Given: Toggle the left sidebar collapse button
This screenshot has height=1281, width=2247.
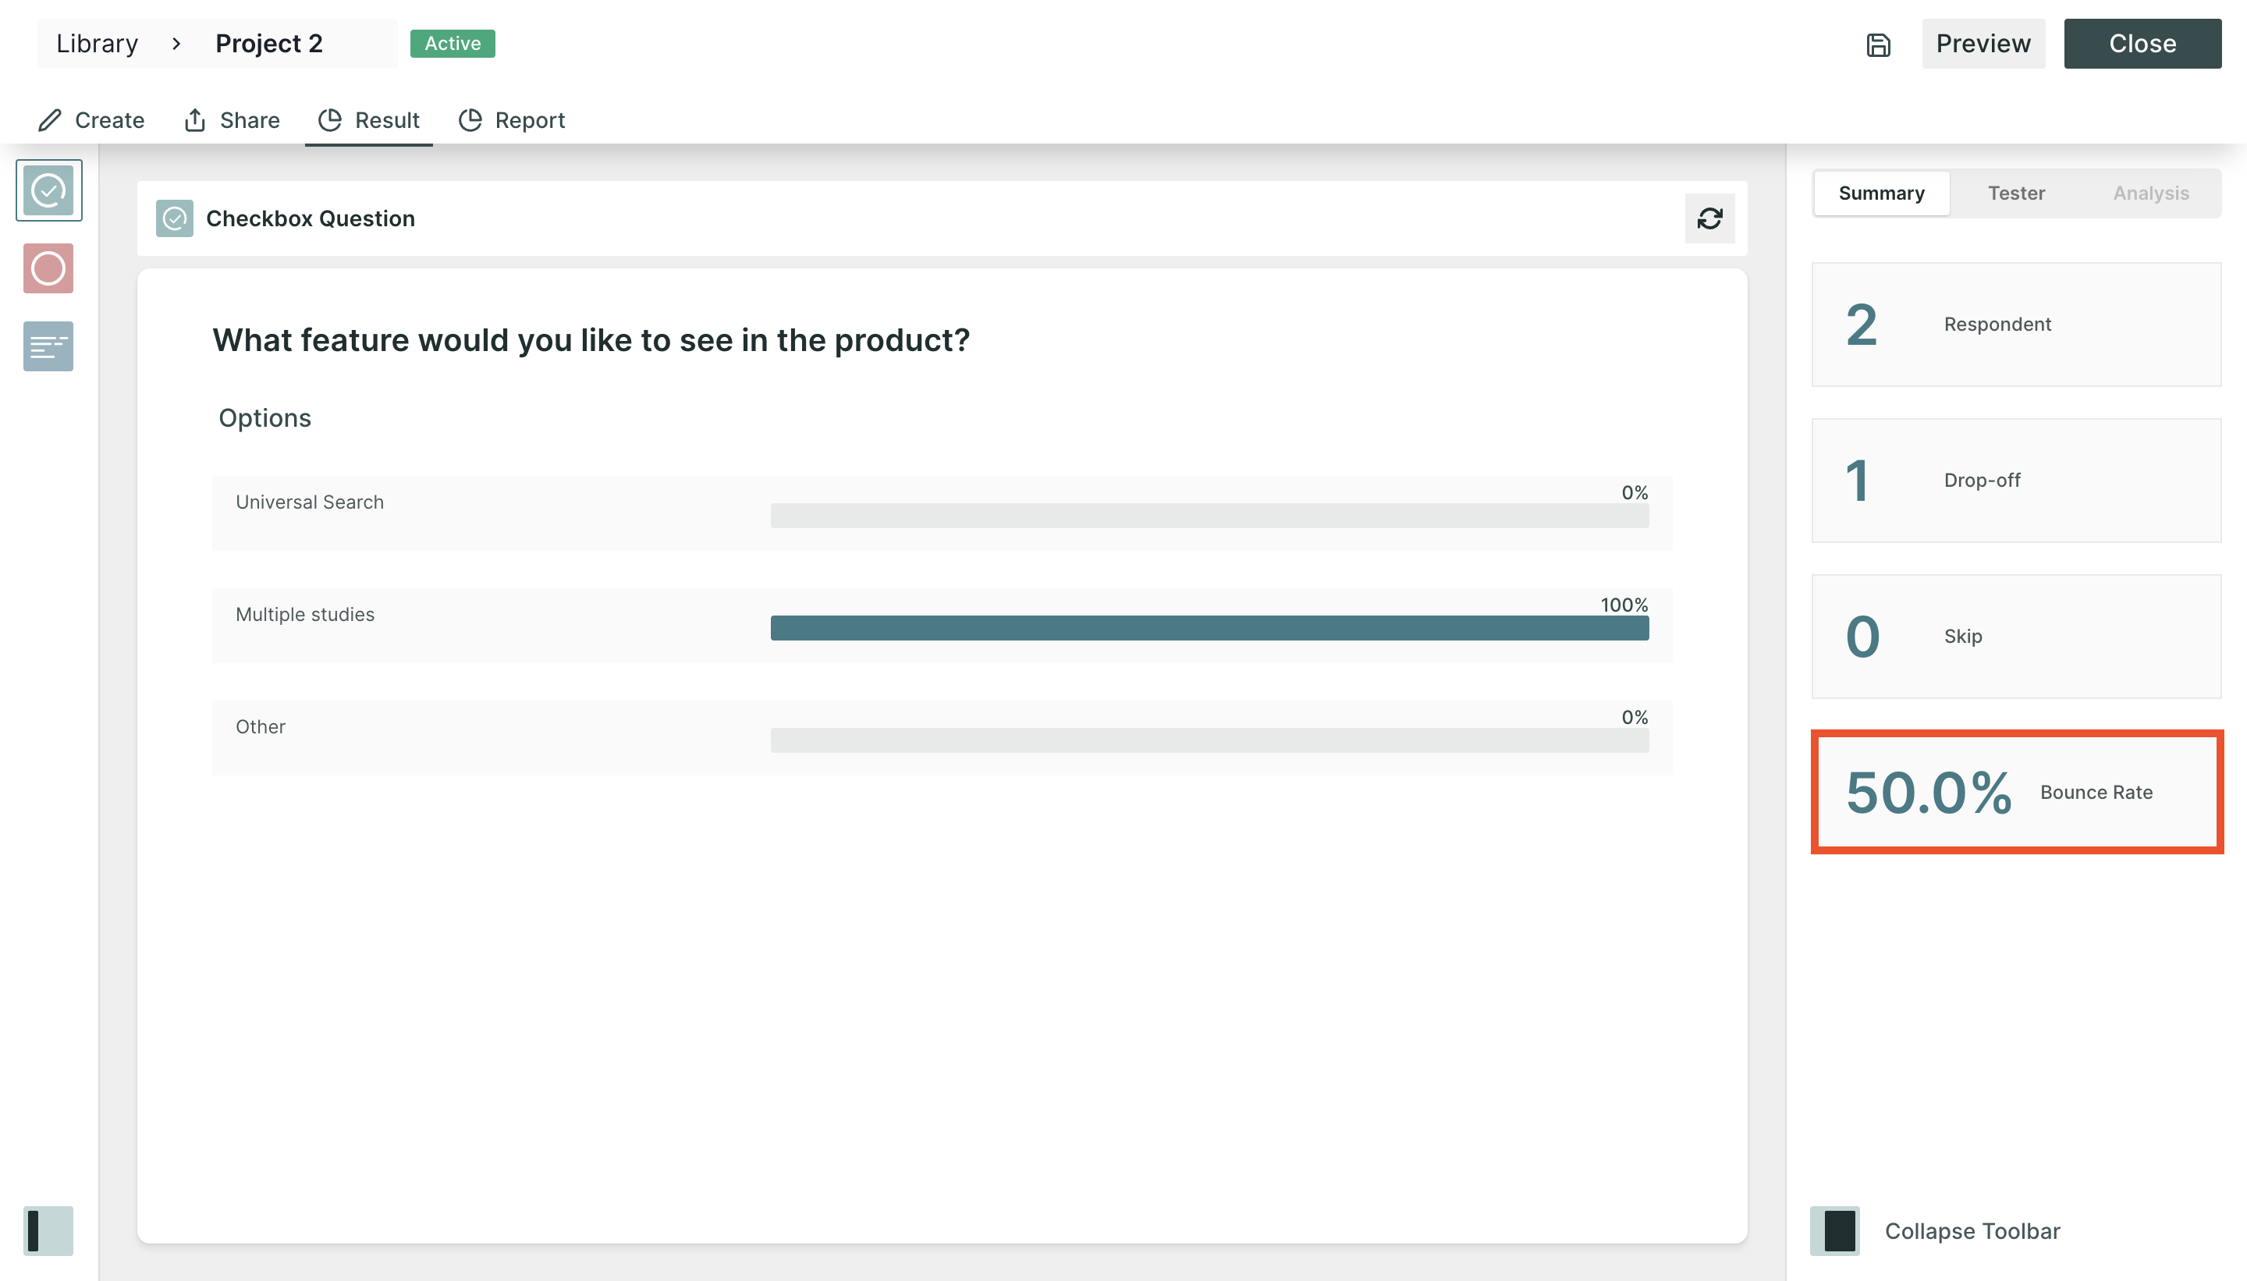Looking at the screenshot, I should pyautogui.click(x=48, y=1230).
